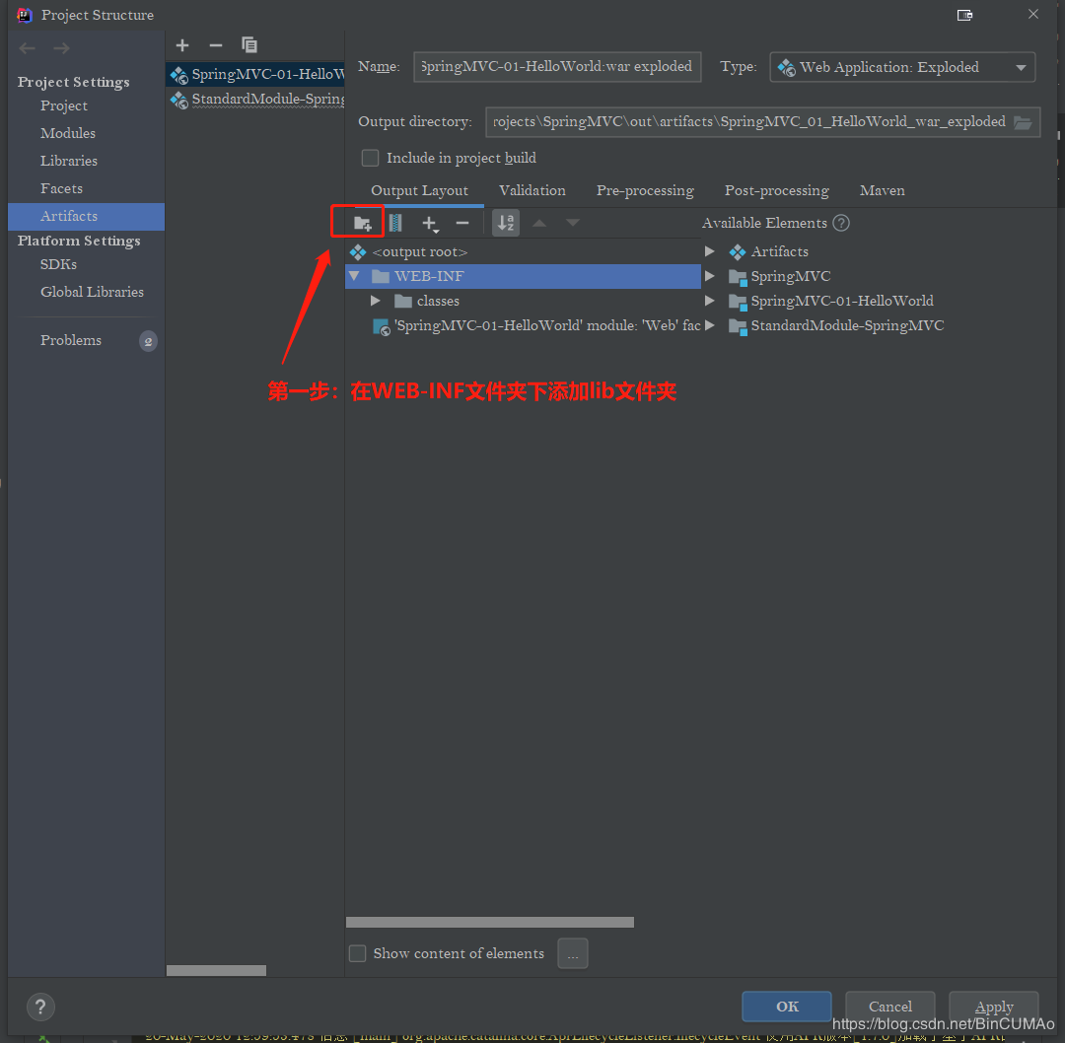The image size is (1065, 1043).
Task: Click the output layout horizontal scrollbar
Action: (x=490, y=922)
